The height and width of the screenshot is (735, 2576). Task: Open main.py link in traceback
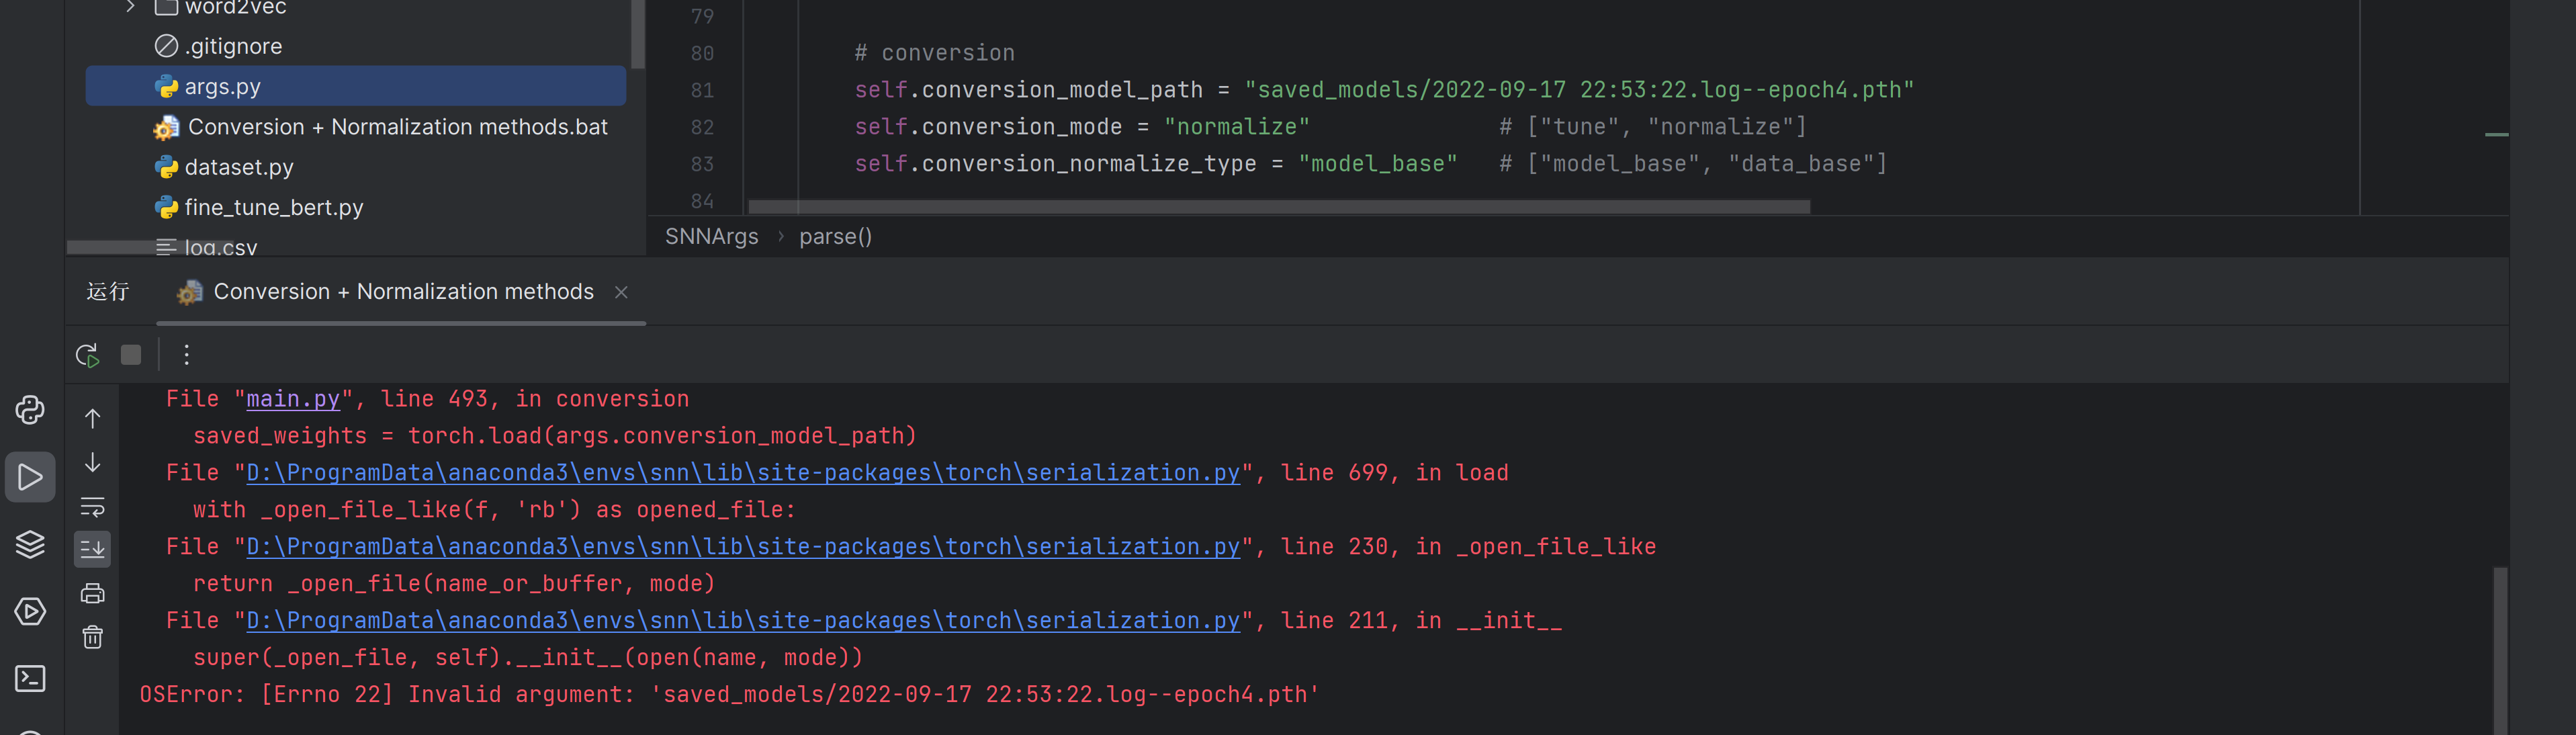click(292, 399)
